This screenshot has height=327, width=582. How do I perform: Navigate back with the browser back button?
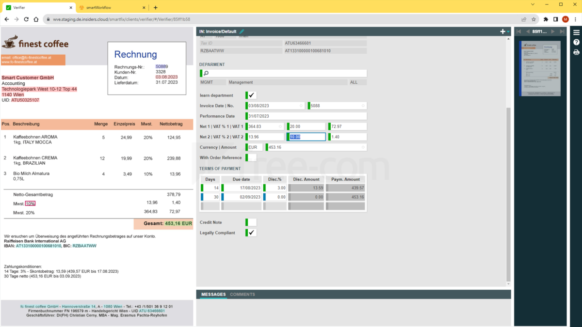(x=6, y=18)
